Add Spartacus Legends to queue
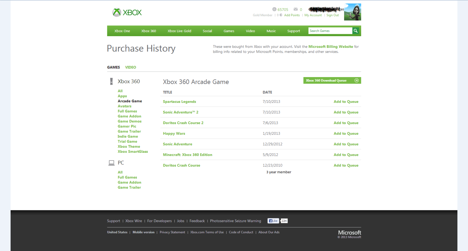The height and width of the screenshot is (251, 468). point(346,102)
